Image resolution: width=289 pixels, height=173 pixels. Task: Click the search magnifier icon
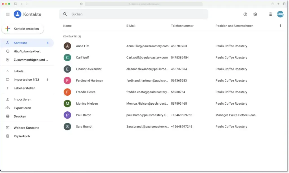point(65,14)
